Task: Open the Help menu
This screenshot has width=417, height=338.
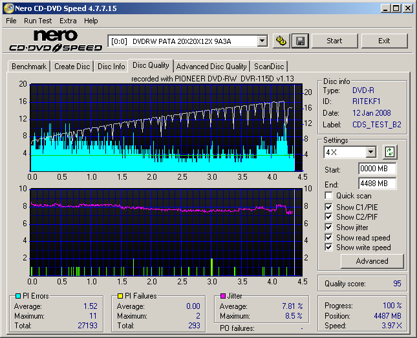Action: 91,21
